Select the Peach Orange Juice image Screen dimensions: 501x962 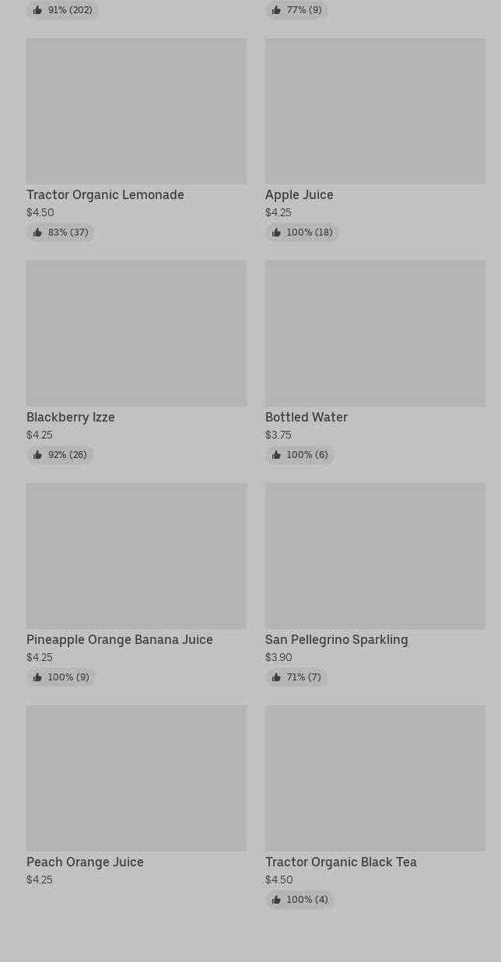[x=136, y=778]
